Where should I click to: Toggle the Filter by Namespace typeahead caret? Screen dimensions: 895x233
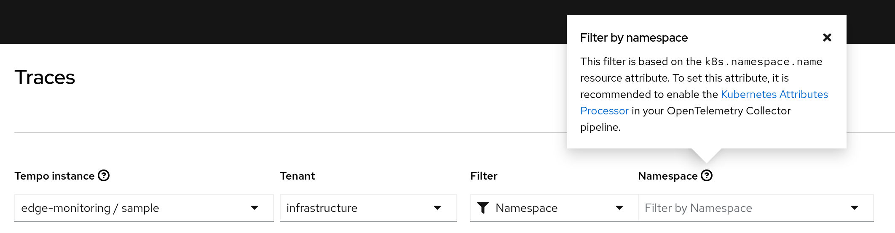(855, 208)
